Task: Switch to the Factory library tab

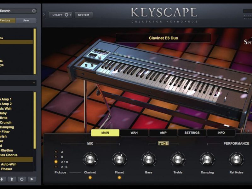Action: point(8,20)
